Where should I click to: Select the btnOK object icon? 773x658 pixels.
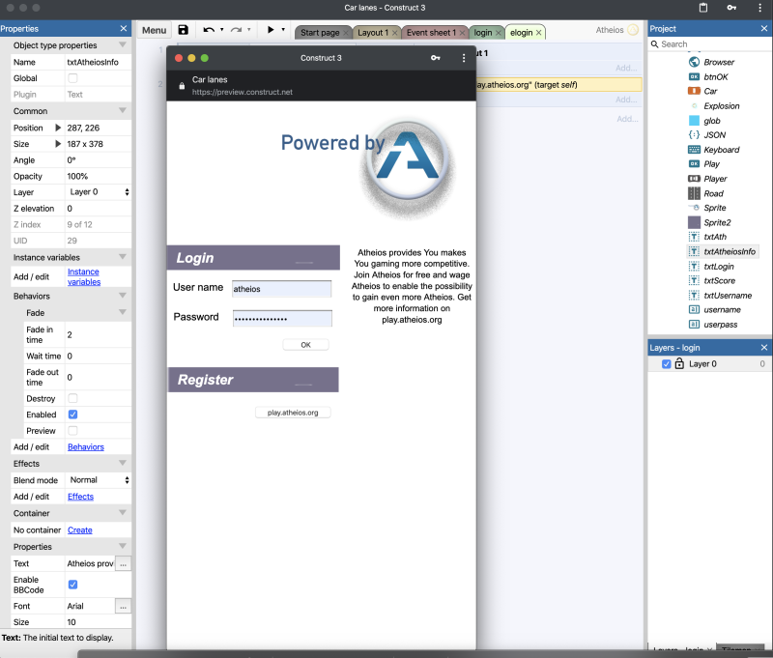pyautogui.click(x=694, y=77)
